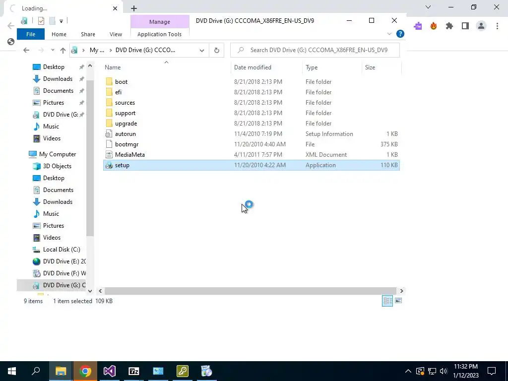This screenshot has height=381, width=508.
Task: Select the Manage contextual tab
Action: (160, 22)
